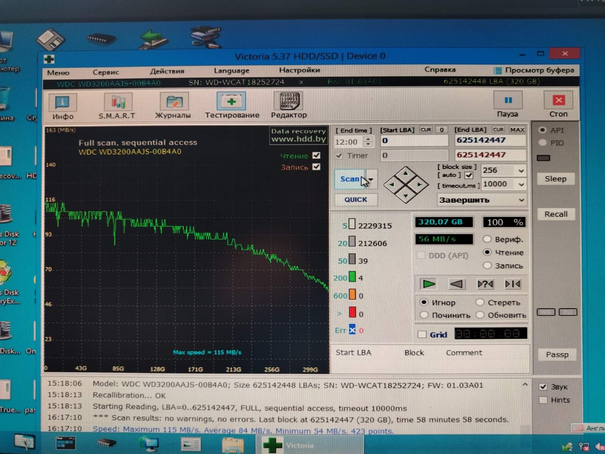Select the Игнор radio button
605x454 pixels.
coord(424,302)
